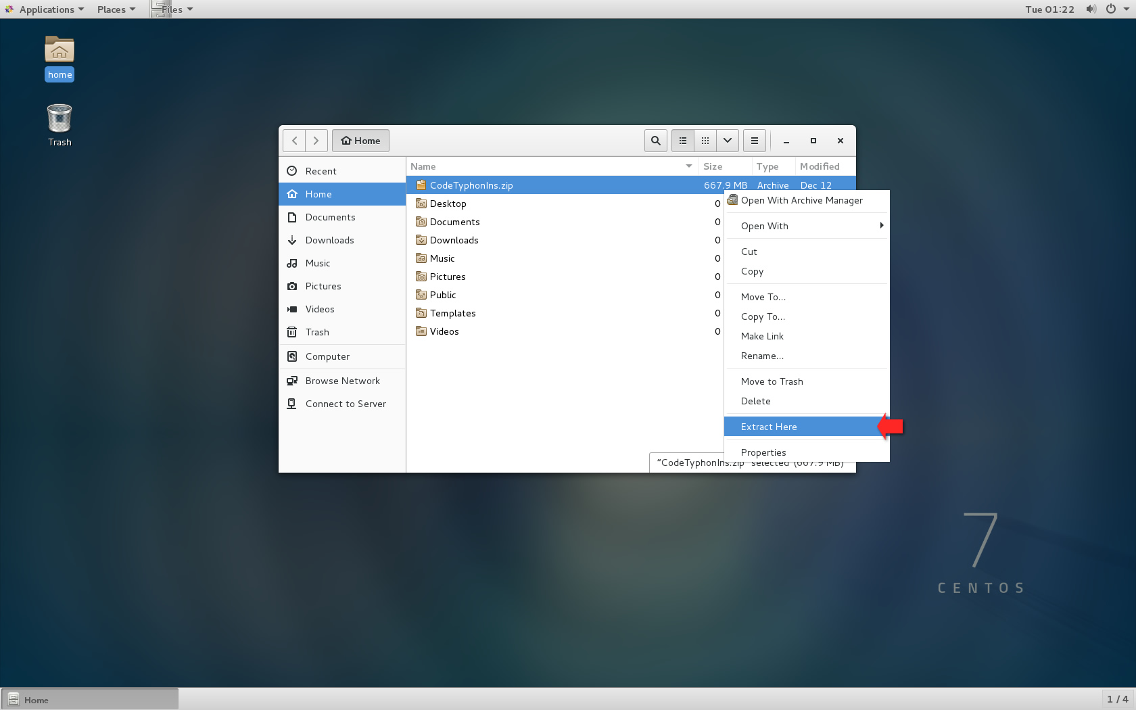Open the Applications menu
Image resolution: width=1136 pixels, height=710 pixels.
point(45,9)
